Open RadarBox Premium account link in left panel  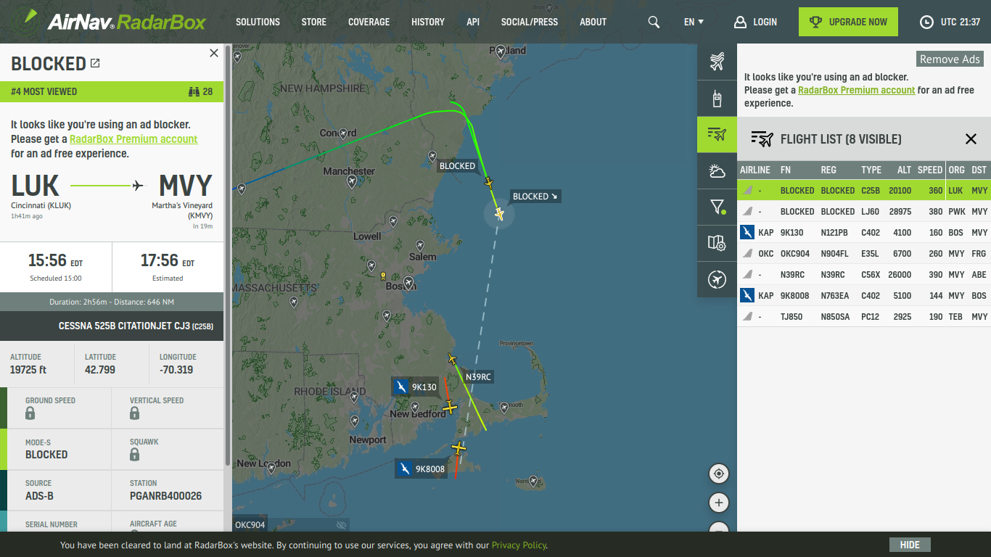coord(133,139)
